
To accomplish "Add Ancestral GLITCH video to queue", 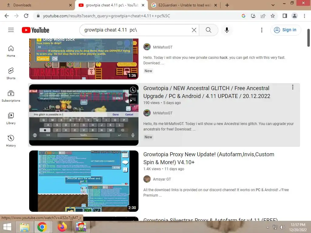I will click(x=133, y=100).
